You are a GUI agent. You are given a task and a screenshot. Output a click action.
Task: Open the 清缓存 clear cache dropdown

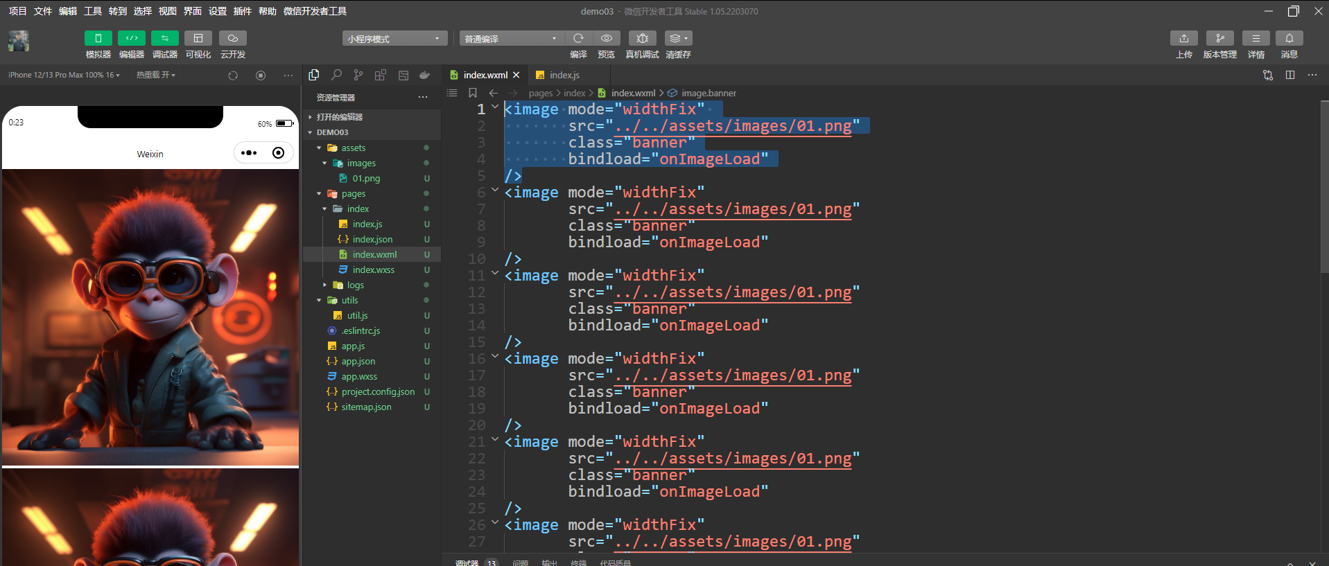678,38
